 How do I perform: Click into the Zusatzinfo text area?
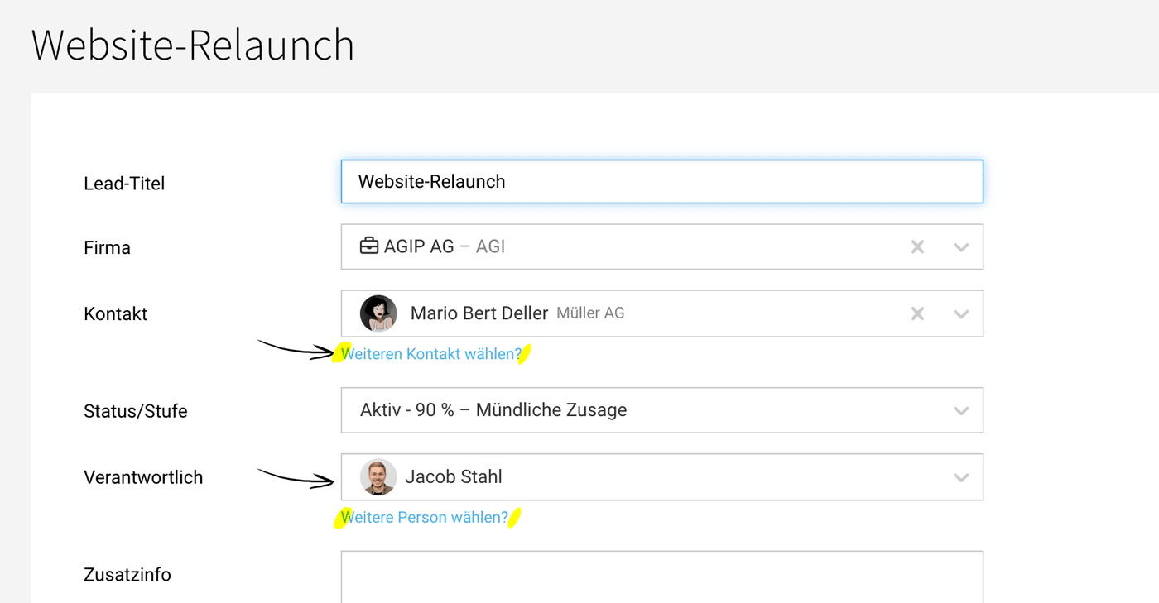pyautogui.click(x=662, y=577)
